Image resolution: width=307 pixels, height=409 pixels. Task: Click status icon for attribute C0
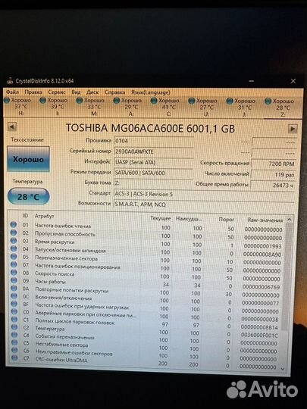click(14, 311)
